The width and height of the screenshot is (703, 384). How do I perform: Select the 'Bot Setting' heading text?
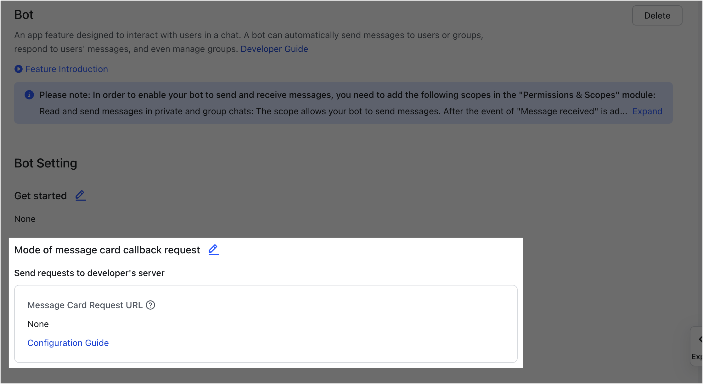46,163
